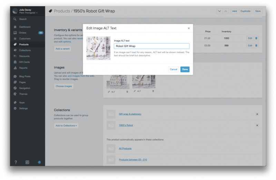Open Blog Posts in the sidebar
The width and height of the screenshot is (276, 180).
tap(24, 76)
